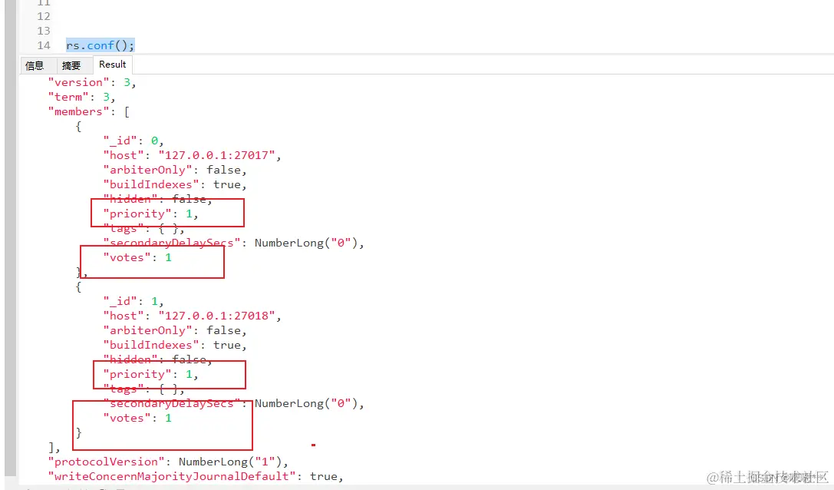Click arbiterOnly false for host 27018 member
Screen dimensions: 834x490
175,330
